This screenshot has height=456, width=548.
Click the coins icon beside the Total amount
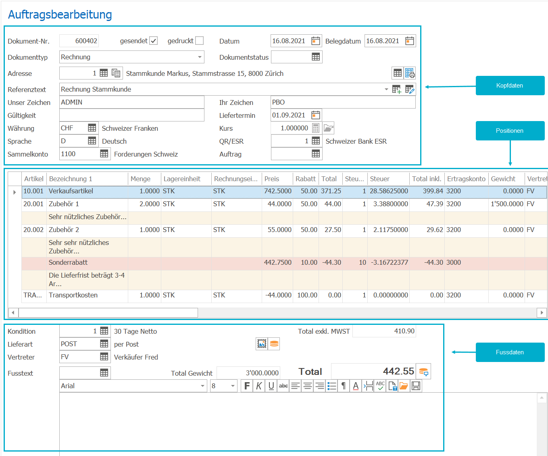tap(423, 371)
